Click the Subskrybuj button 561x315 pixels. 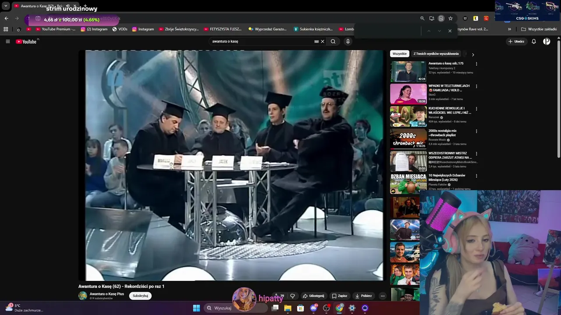[x=140, y=296]
